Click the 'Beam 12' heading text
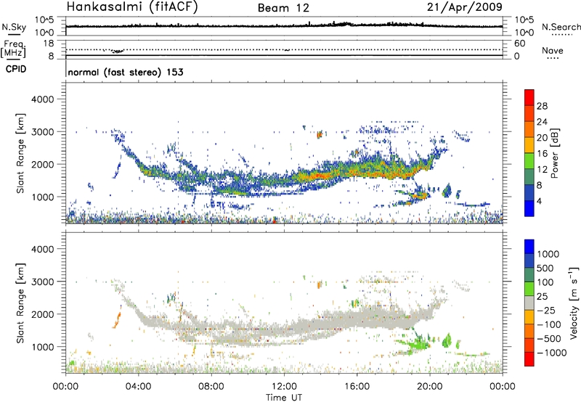Viewport: 581px width, 402px height. click(x=283, y=8)
